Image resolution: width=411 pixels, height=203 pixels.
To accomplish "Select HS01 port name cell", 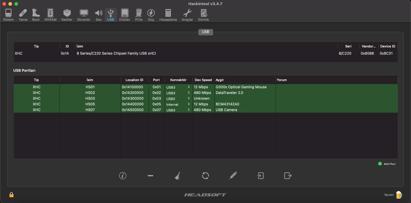I will (90, 87).
